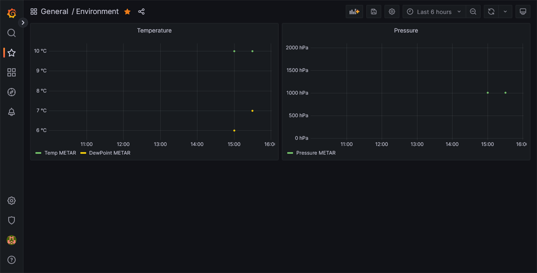Click the 9 °C axis label
Viewport: 537px width, 273px height.
click(x=42, y=71)
